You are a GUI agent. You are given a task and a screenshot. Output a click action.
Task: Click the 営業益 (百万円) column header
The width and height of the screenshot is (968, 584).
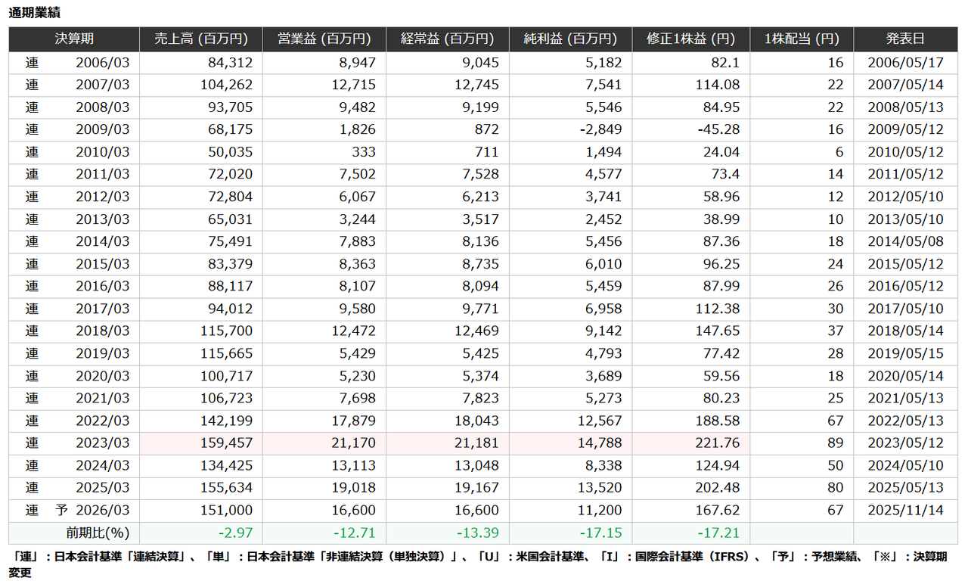(x=324, y=39)
